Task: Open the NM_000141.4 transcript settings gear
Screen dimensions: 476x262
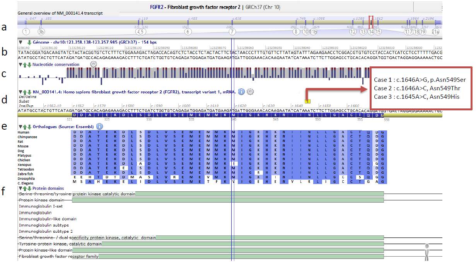Action: [250, 91]
